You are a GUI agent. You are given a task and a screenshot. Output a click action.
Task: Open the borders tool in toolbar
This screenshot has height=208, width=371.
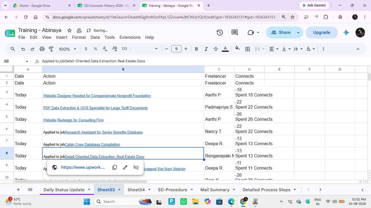click(247, 49)
